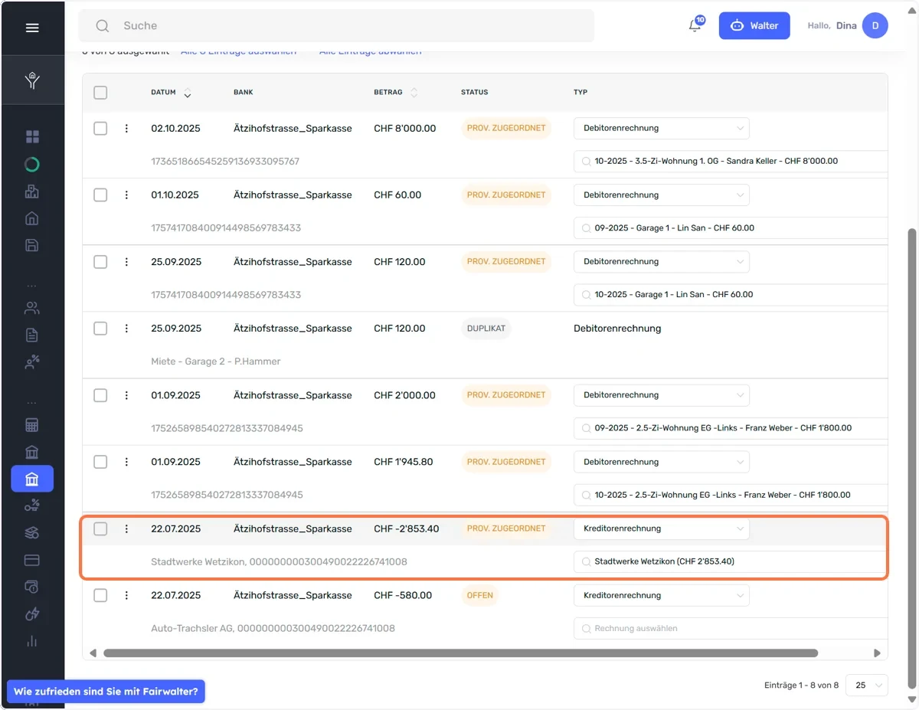Open the hamburger menu in the sidebar
This screenshot has height=710, width=919.
click(32, 28)
